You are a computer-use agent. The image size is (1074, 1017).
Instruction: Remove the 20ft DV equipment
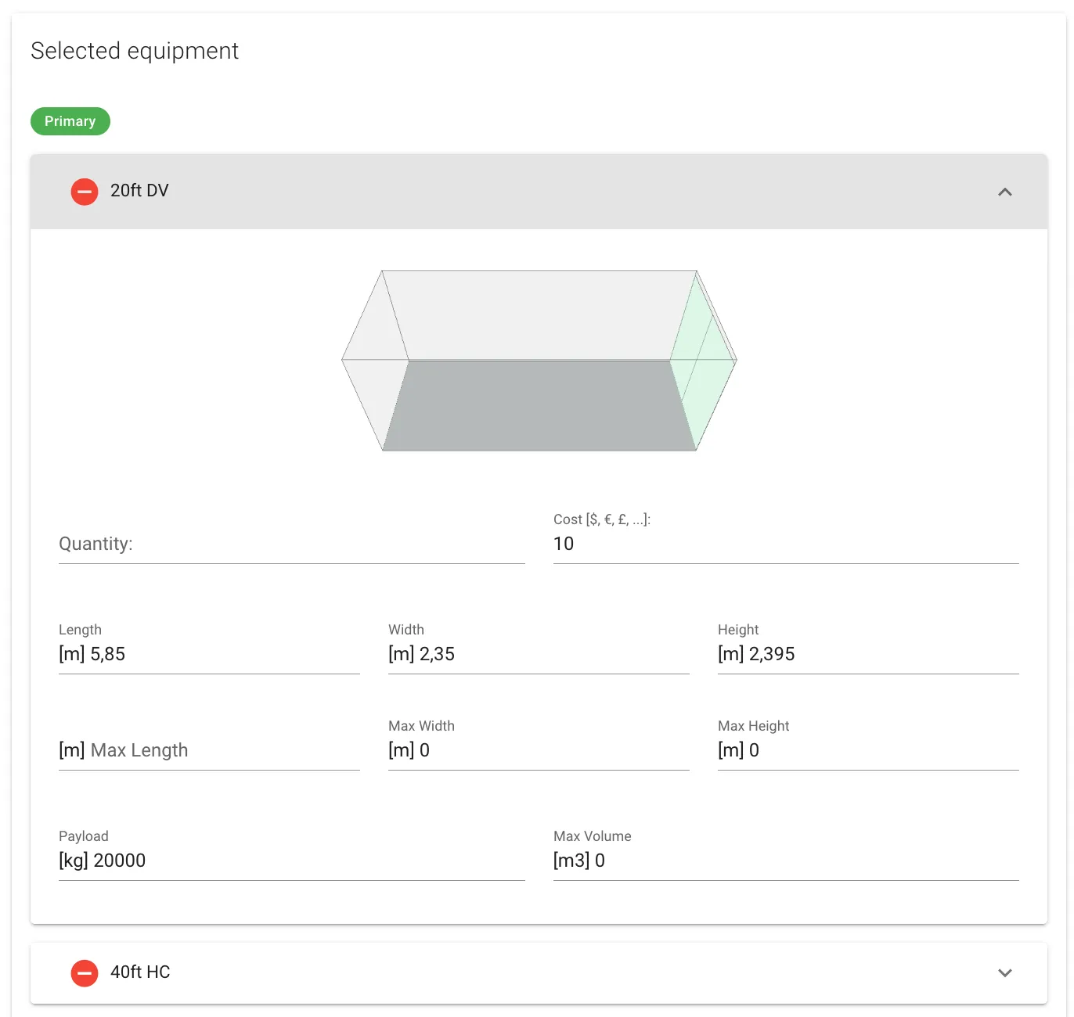84,191
